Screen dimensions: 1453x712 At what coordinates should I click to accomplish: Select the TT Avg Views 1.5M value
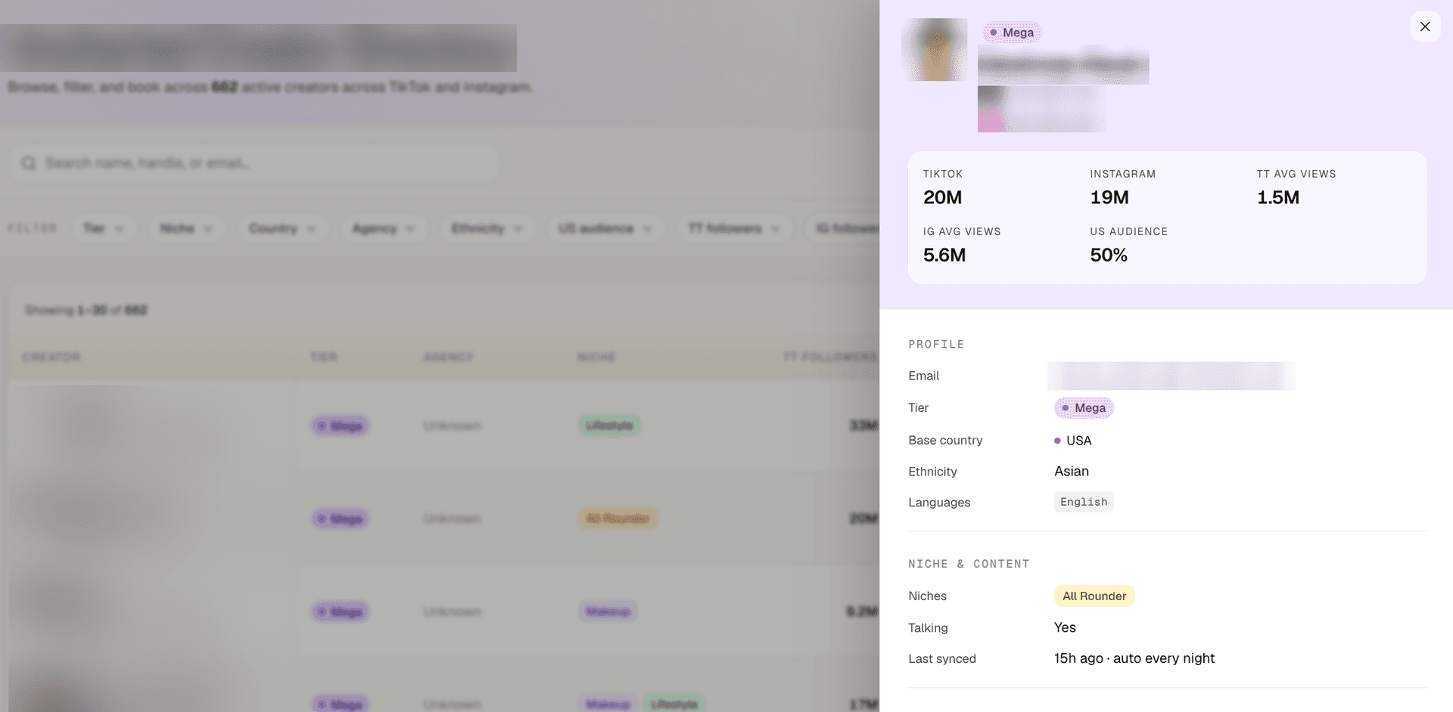tap(1278, 197)
